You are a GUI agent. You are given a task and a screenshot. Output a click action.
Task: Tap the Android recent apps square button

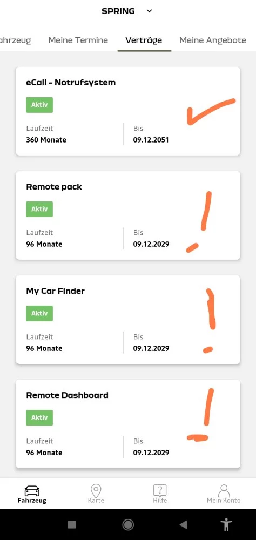pos(72,524)
